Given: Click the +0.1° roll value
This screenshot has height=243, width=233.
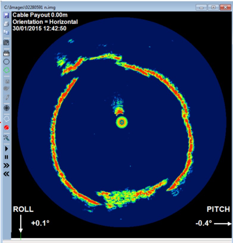Looking at the screenshot, I should (x=40, y=223).
